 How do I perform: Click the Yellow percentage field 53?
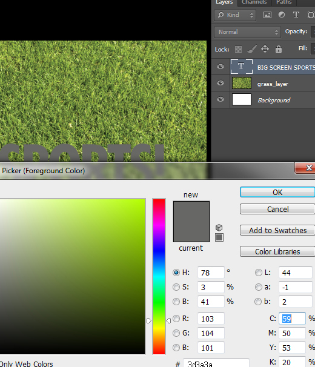tap(292, 348)
